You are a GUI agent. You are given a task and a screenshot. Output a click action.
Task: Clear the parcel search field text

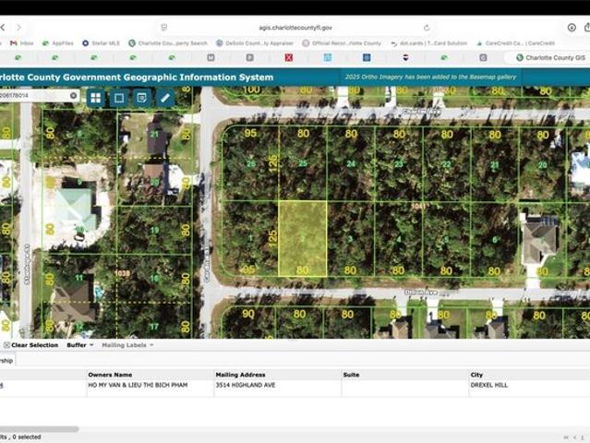(x=74, y=95)
